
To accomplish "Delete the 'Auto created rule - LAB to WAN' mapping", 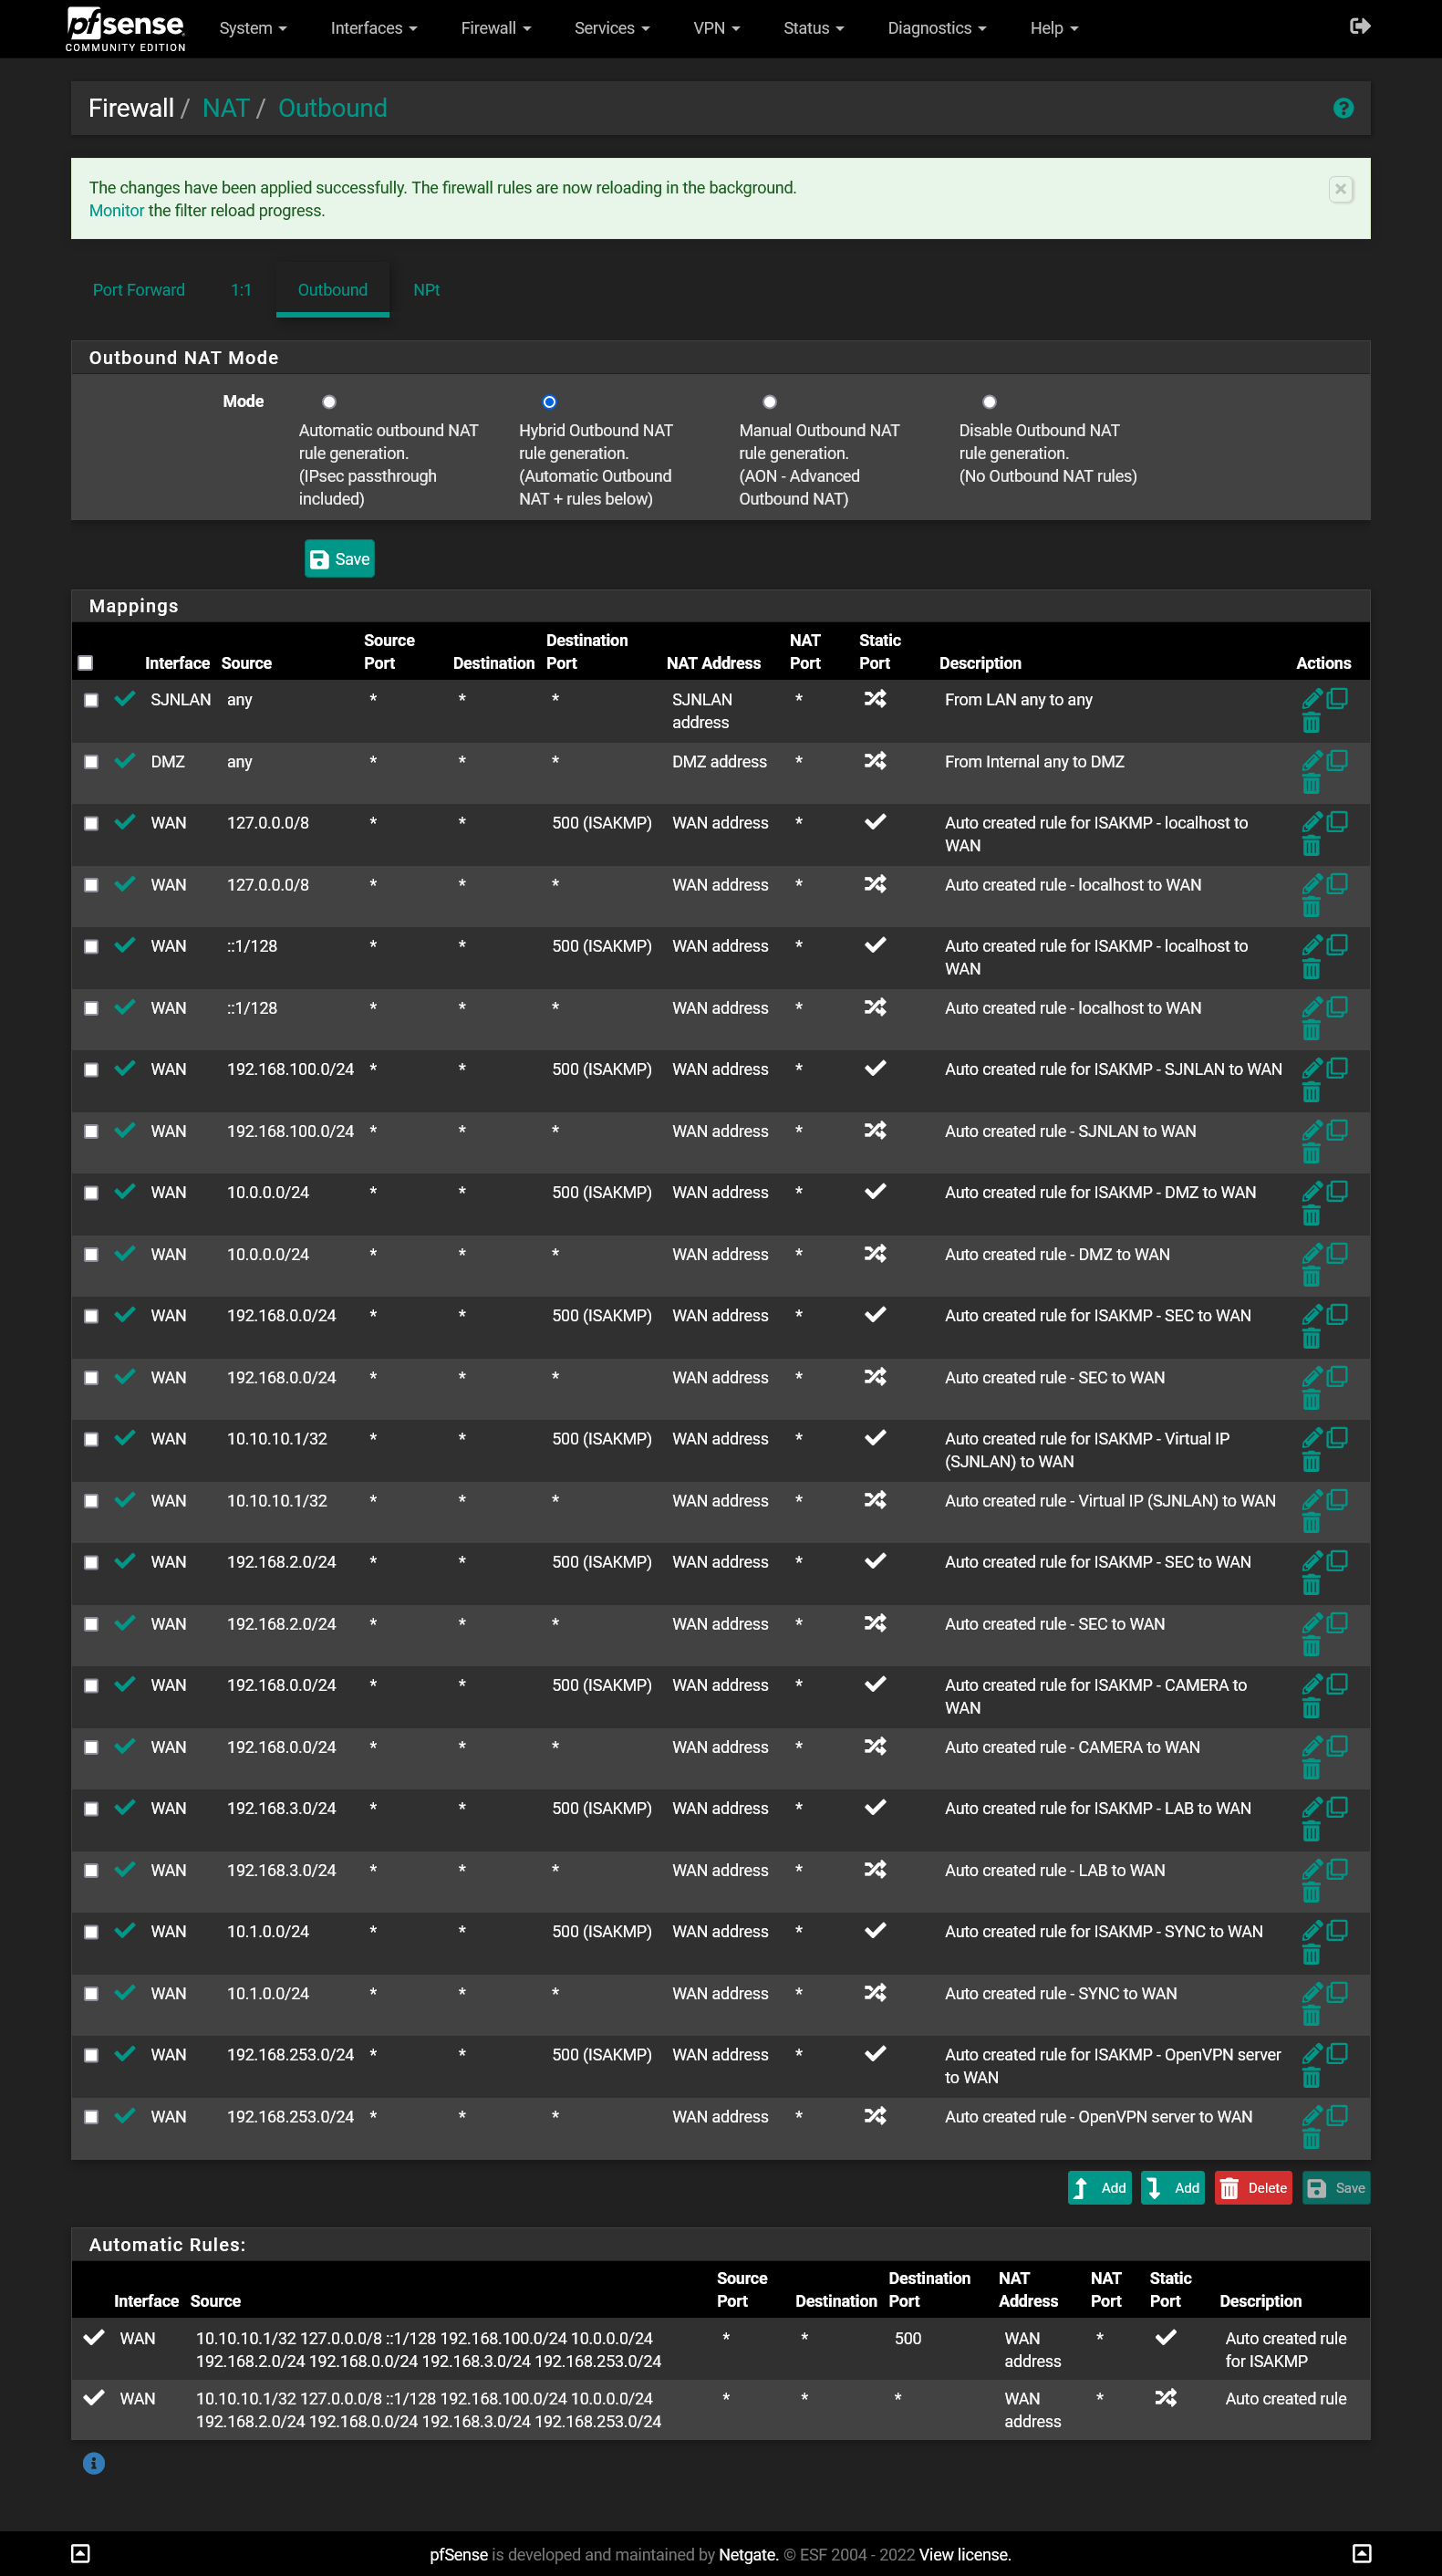I will [x=1311, y=1893].
